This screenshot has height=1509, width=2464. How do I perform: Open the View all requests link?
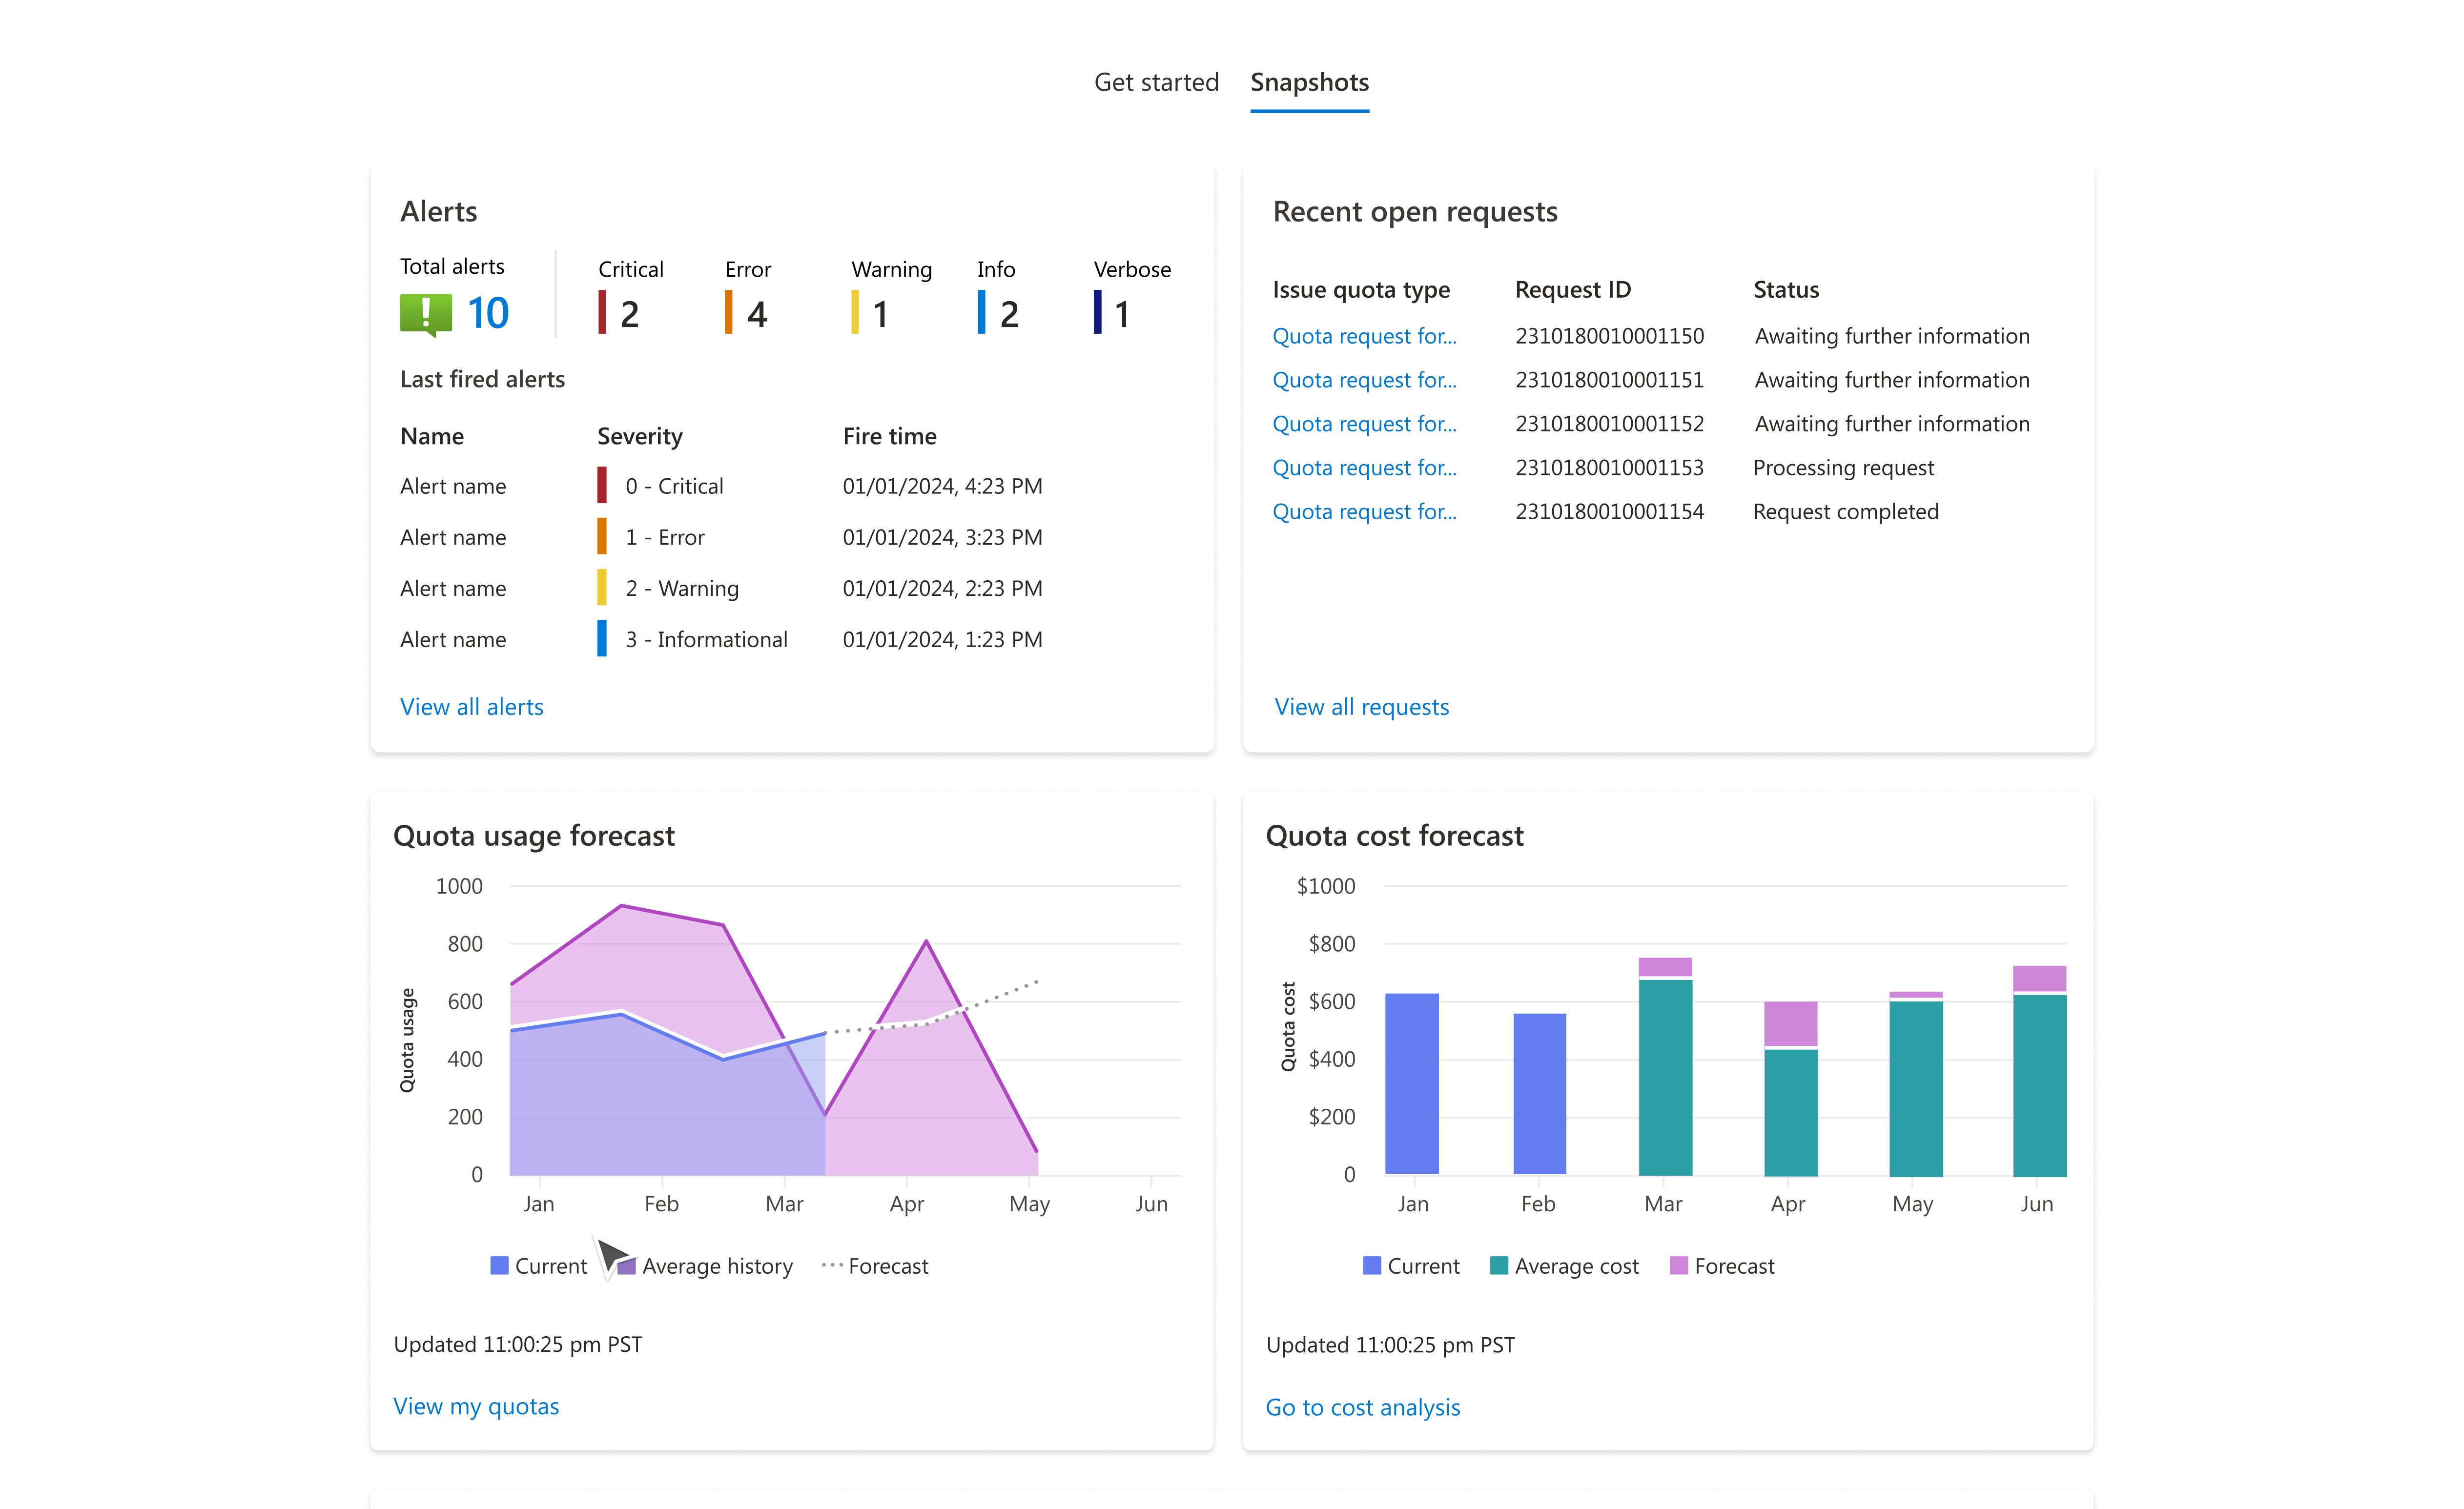click(1361, 707)
